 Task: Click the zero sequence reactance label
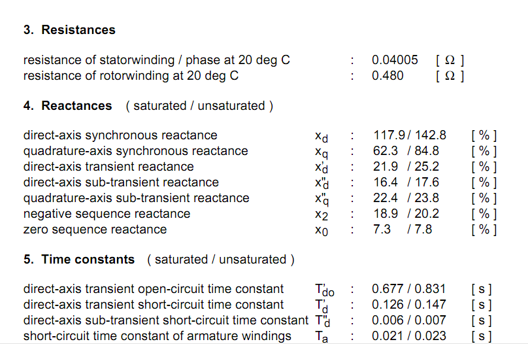click(x=95, y=230)
